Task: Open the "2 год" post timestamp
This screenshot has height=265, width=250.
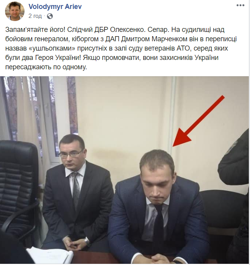Action: tap(35, 16)
